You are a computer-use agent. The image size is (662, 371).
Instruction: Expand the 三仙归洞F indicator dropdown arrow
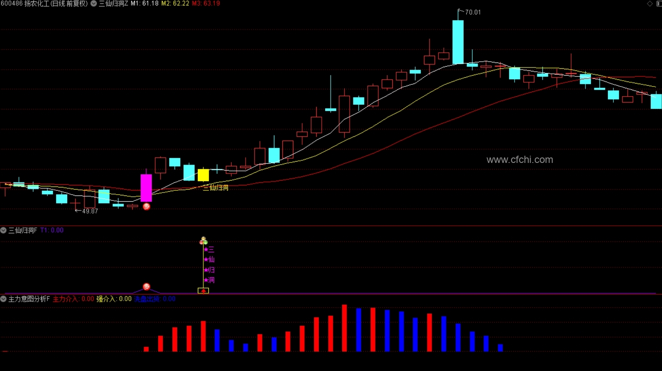pos(3,230)
